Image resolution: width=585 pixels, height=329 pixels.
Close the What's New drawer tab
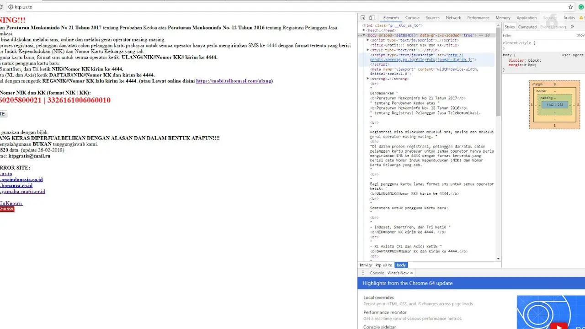pos(411,273)
